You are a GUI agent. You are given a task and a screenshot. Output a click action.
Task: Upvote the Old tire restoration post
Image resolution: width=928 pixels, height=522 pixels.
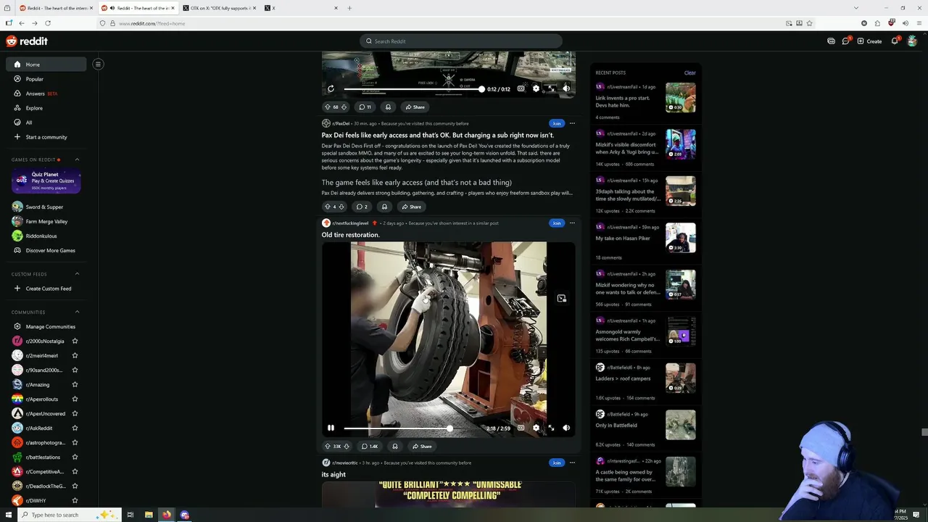(x=328, y=447)
